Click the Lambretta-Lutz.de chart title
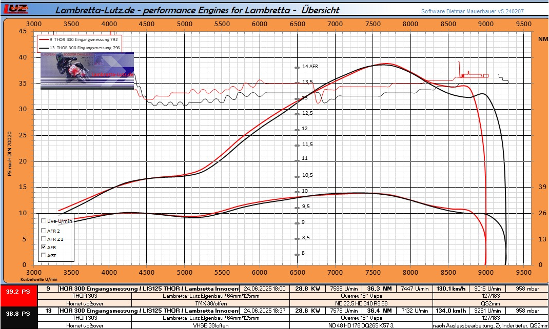Screen dimensions: 549x329 (x=198, y=10)
